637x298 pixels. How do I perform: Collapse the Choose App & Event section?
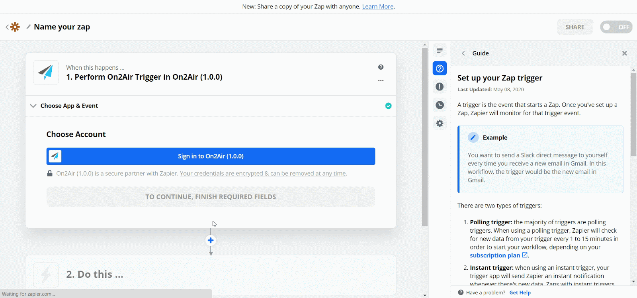click(33, 106)
